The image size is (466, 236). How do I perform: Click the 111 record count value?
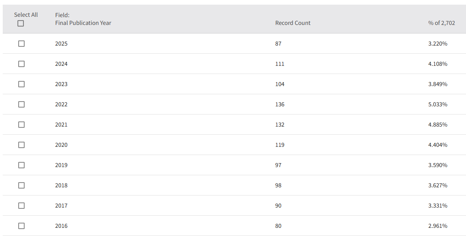tap(280, 64)
